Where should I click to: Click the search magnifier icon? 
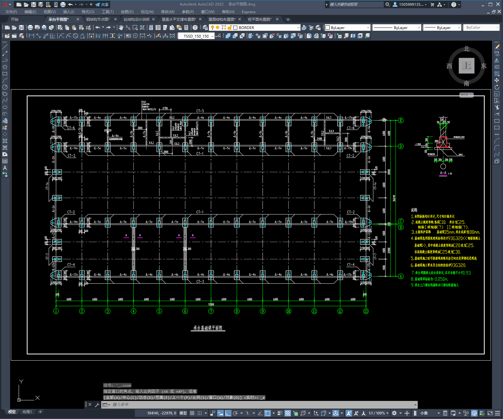coord(387,5)
